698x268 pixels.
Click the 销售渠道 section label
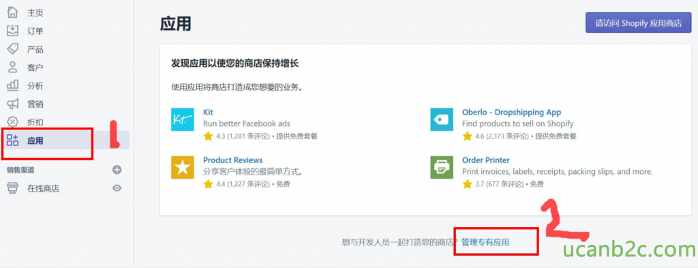(x=20, y=170)
